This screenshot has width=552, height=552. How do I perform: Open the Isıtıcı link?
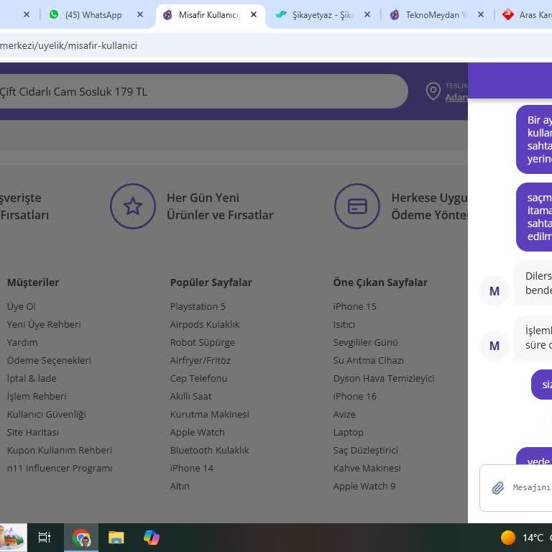pyautogui.click(x=344, y=325)
